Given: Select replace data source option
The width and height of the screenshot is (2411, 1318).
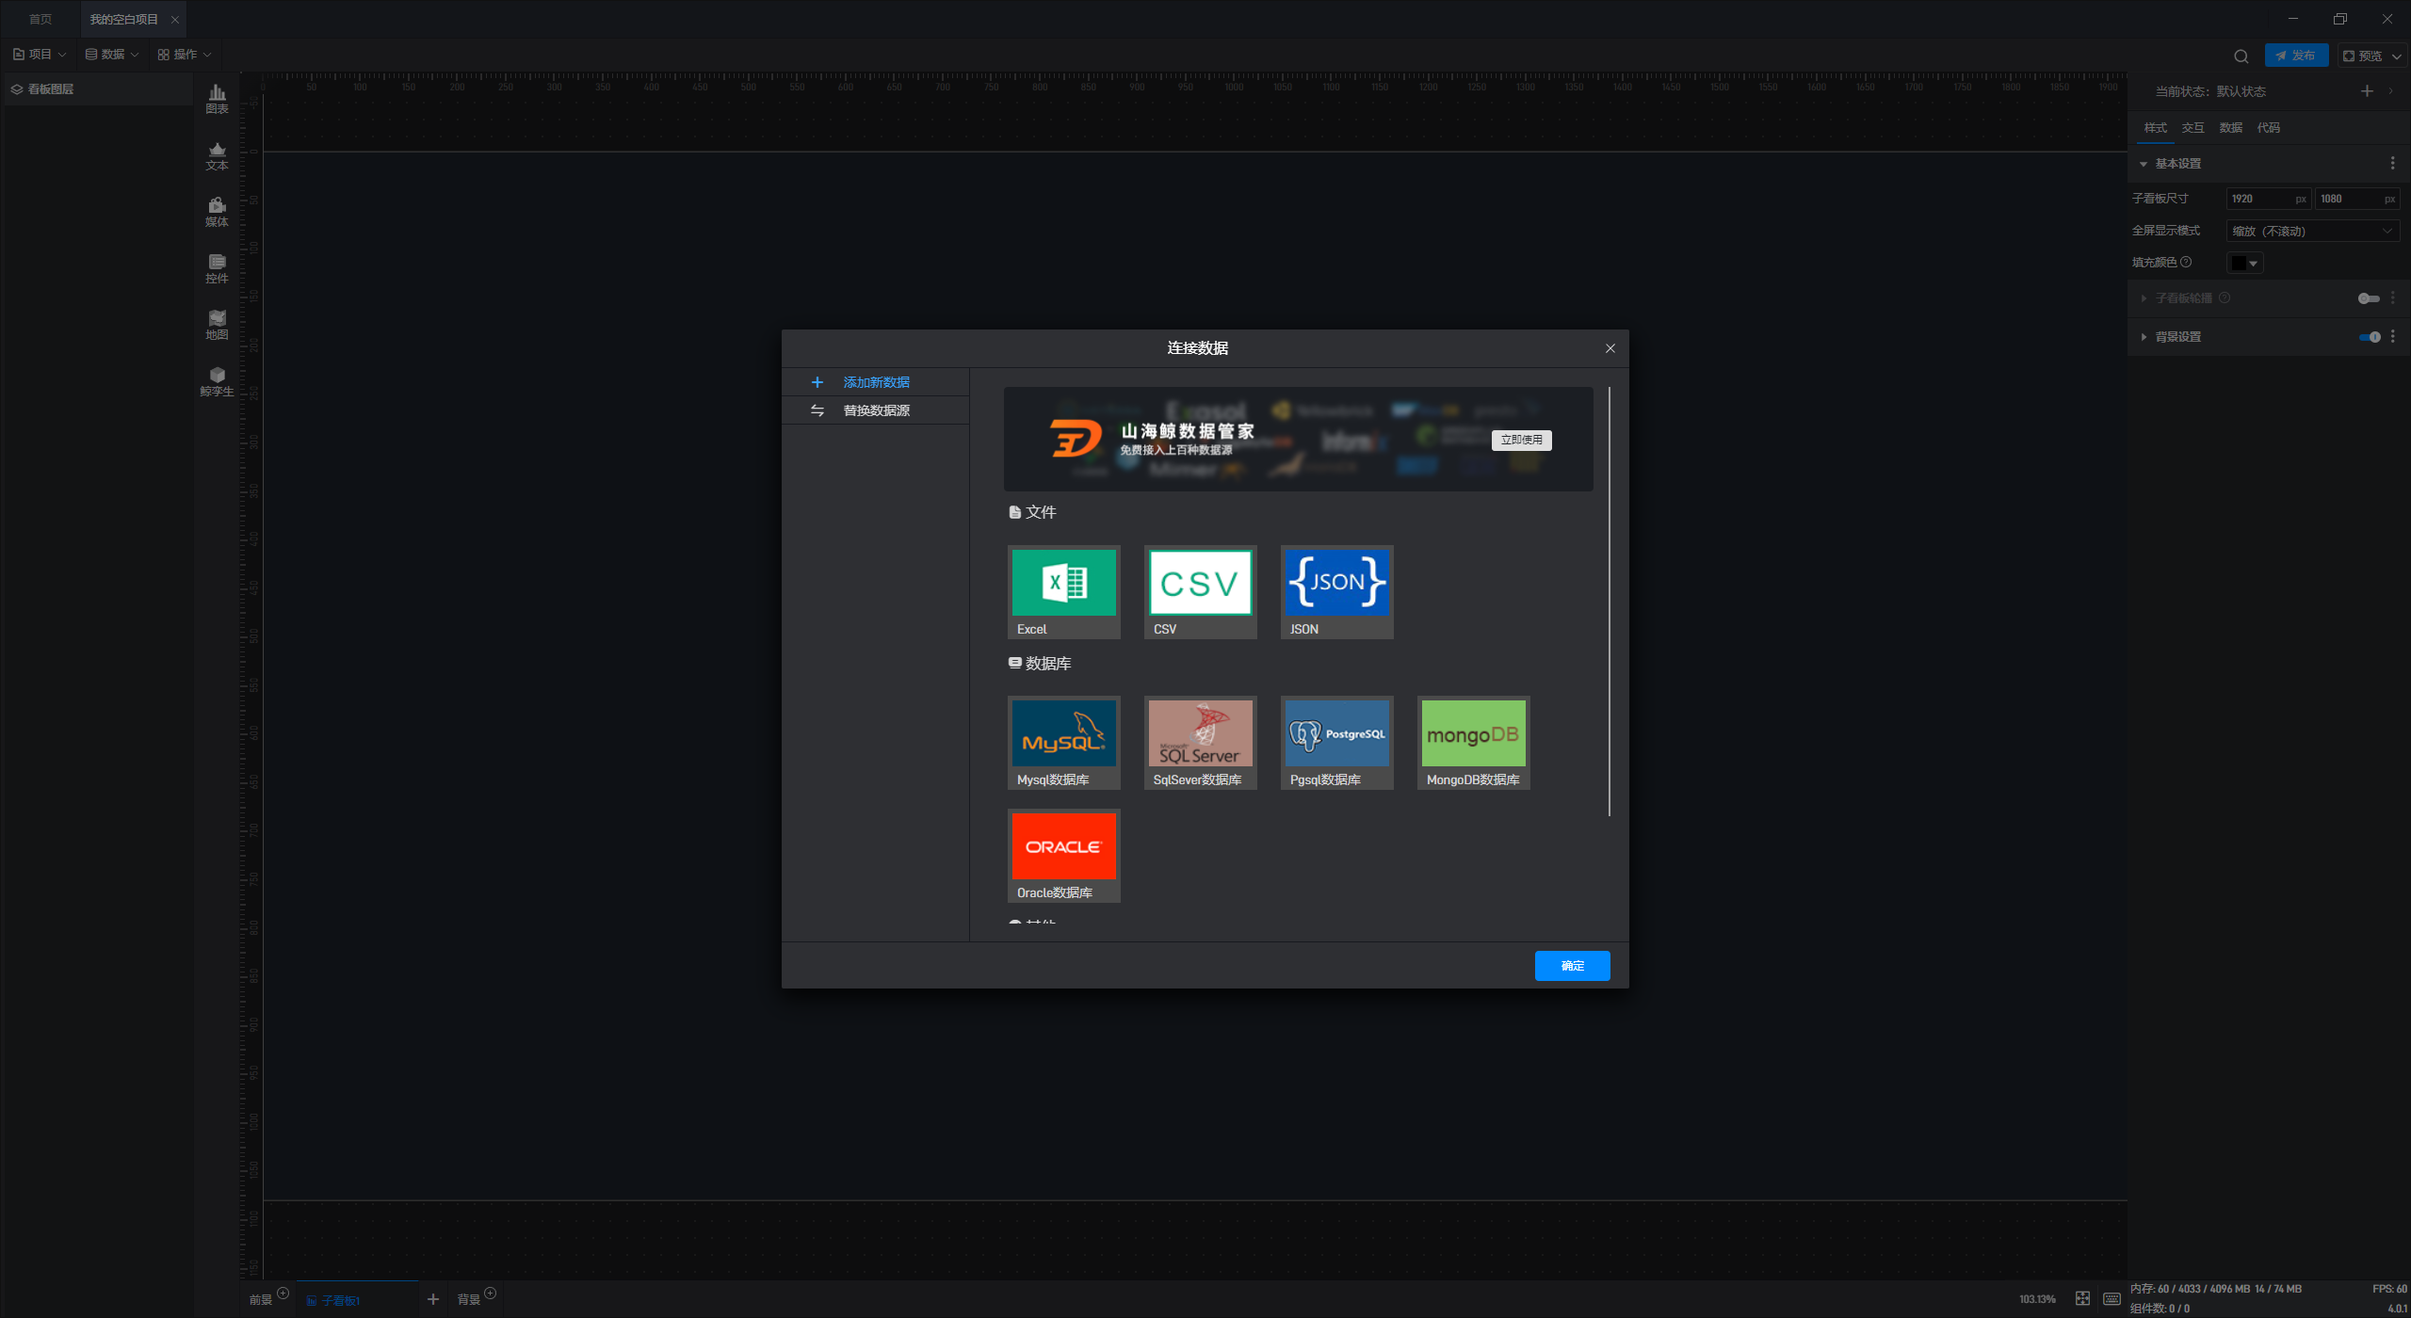Looking at the screenshot, I should coord(875,410).
